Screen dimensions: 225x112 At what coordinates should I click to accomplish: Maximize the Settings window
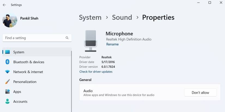pos(209,3)
